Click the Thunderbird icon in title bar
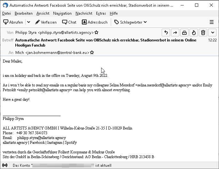Screen dimensions: 219x169 pos(5,5)
